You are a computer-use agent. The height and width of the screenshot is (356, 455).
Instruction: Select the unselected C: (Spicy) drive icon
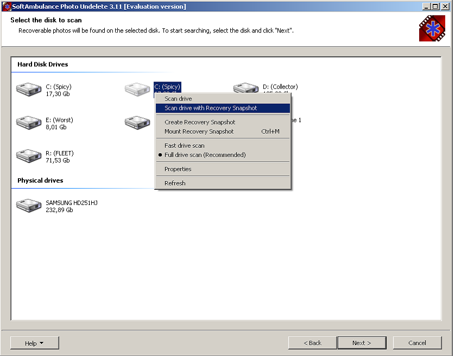pyautogui.click(x=29, y=89)
